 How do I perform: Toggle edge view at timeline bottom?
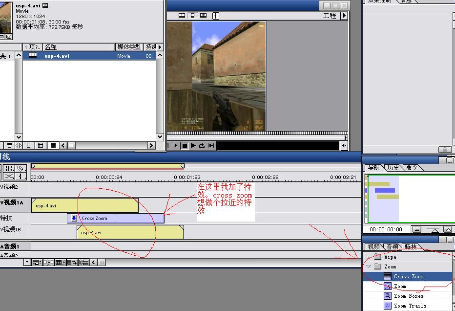[x=60, y=263]
